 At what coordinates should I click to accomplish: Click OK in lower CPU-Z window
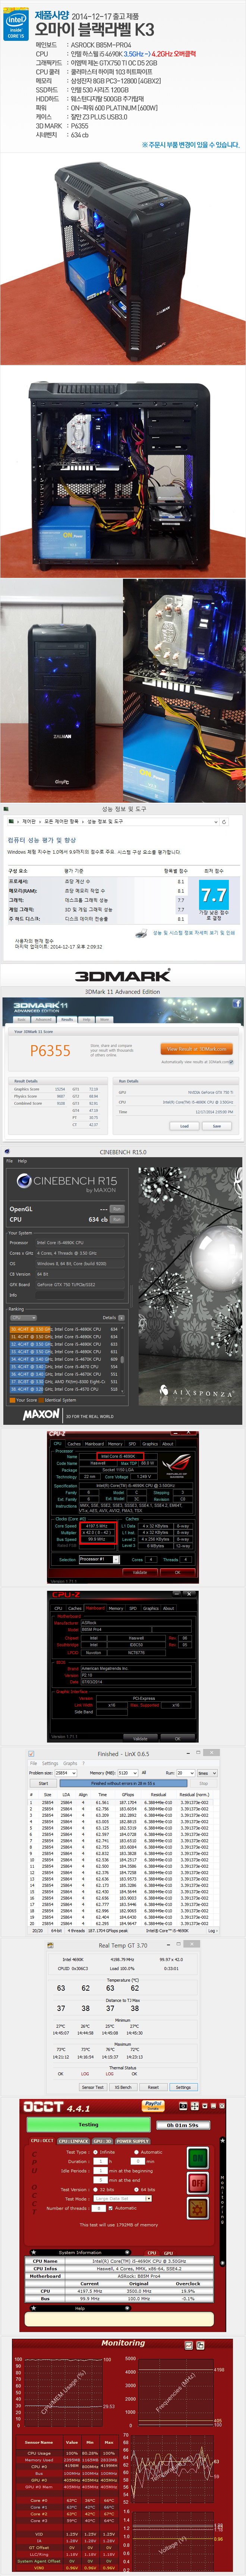click(178, 1739)
